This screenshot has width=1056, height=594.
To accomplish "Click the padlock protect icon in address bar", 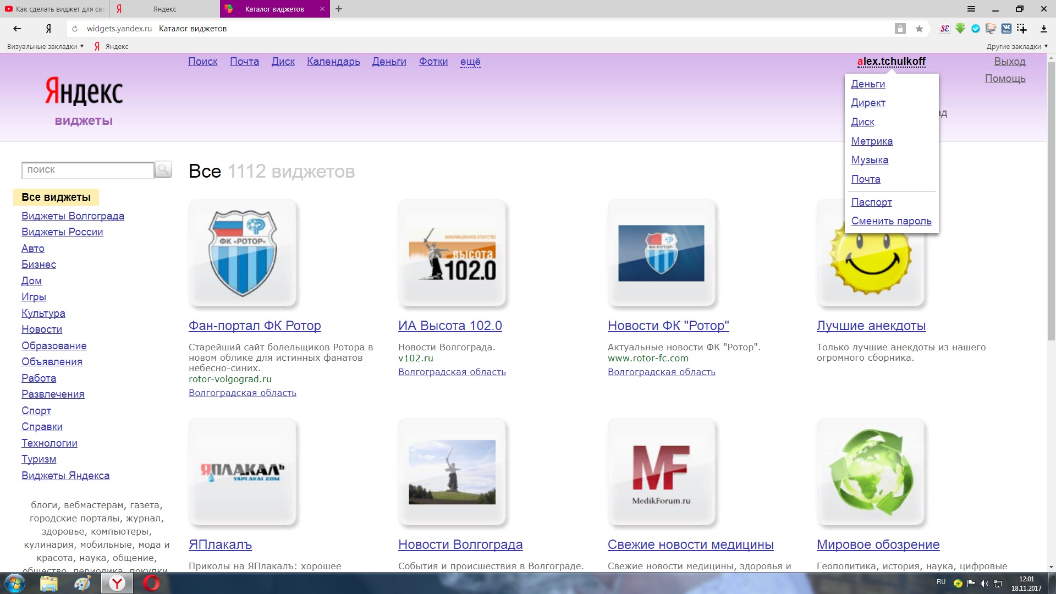I will [900, 29].
